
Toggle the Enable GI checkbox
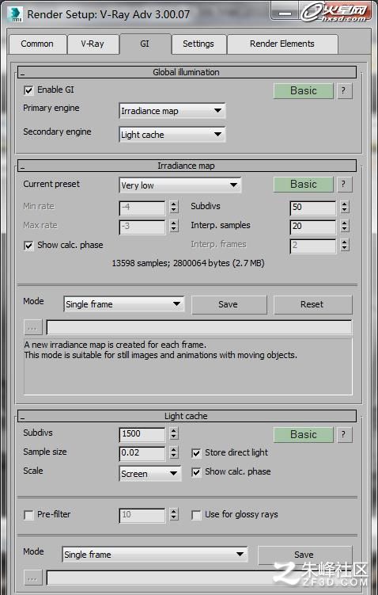tap(28, 90)
